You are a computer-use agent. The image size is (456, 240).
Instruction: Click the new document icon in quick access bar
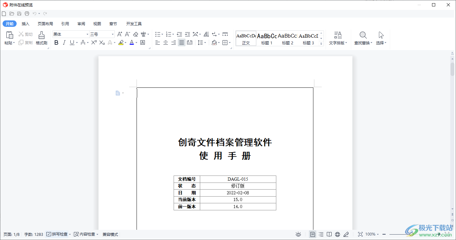coord(4,13)
